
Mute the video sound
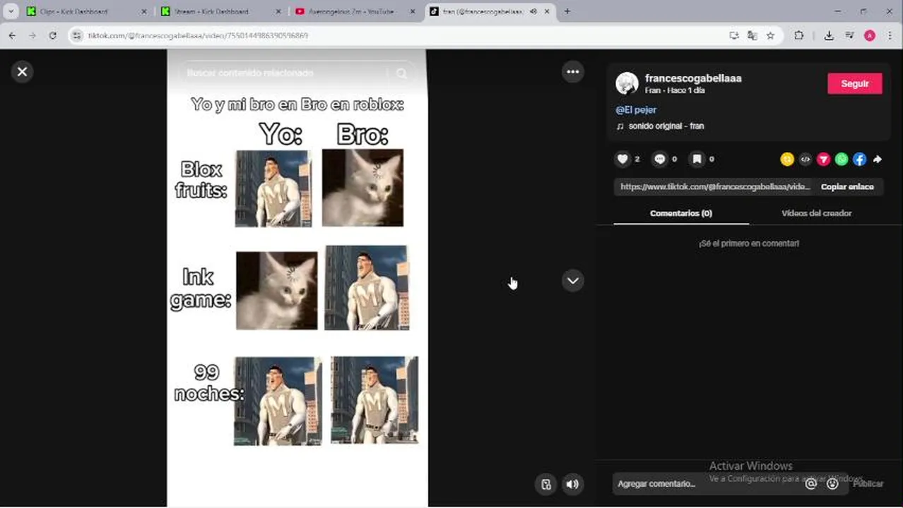pyautogui.click(x=572, y=484)
